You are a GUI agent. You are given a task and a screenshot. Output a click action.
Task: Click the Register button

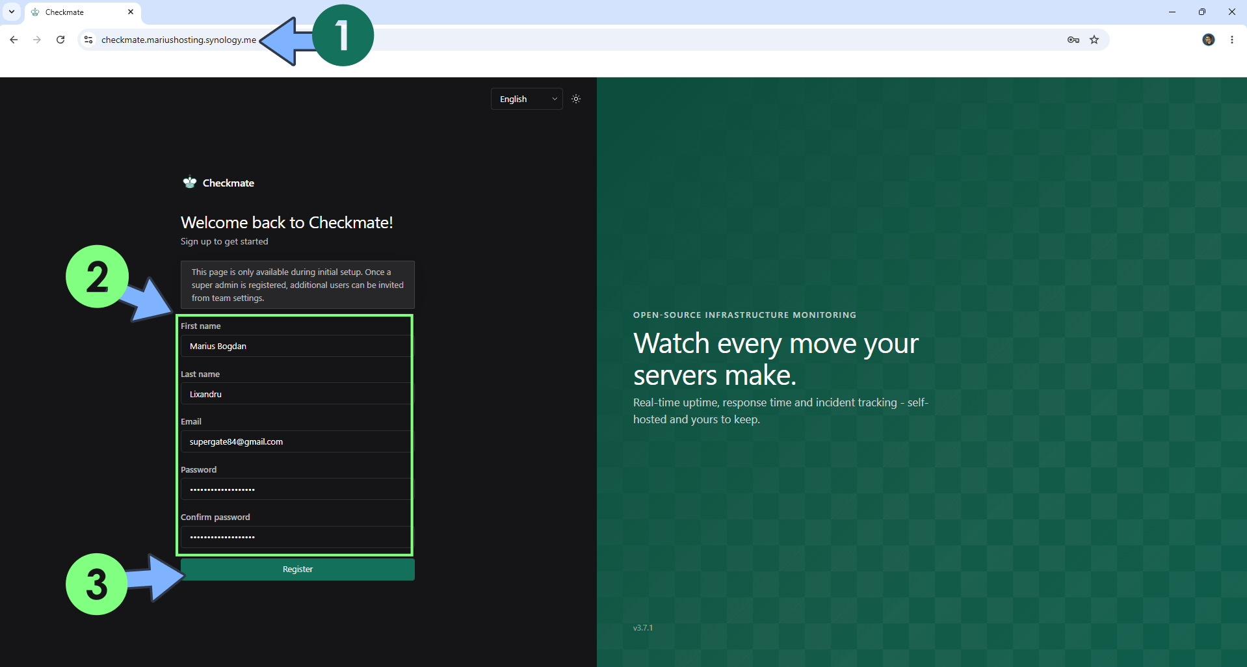(x=298, y=569)
